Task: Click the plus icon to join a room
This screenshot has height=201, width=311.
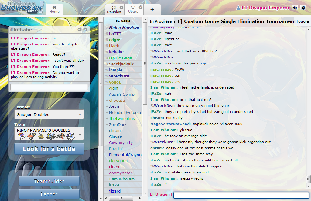Action: [x=152, y=9]
